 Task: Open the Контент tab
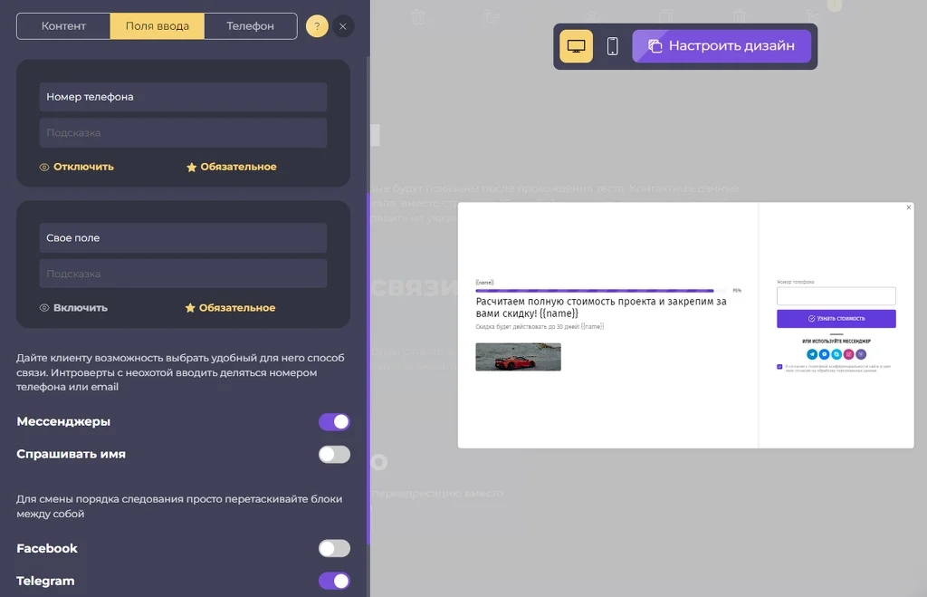coord(63,26)
